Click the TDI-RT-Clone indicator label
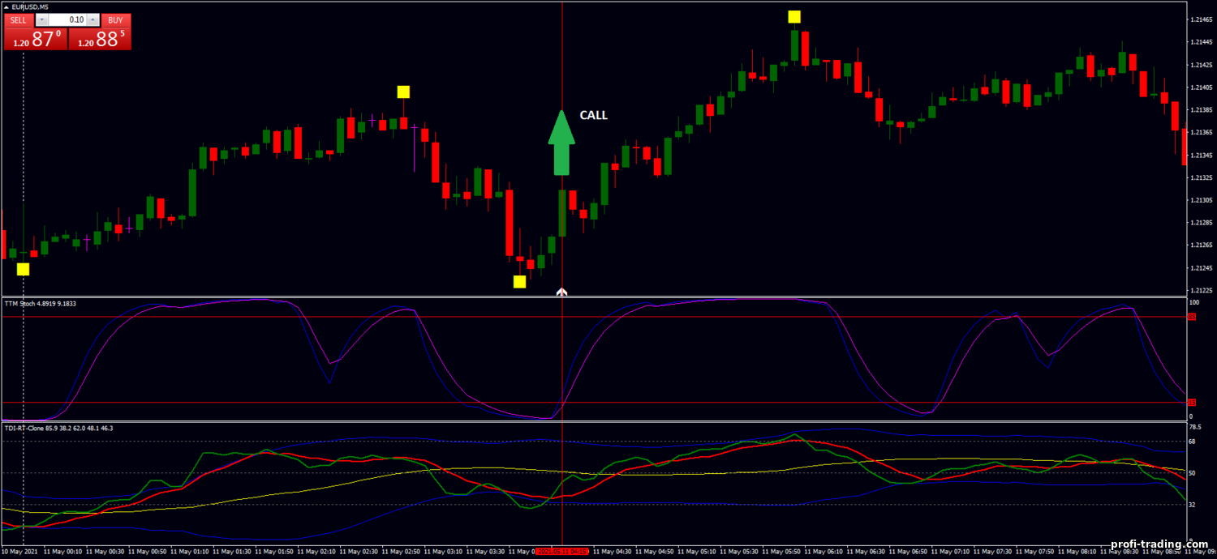Viewport: 1217px width, 559px height. coord(58,428)
